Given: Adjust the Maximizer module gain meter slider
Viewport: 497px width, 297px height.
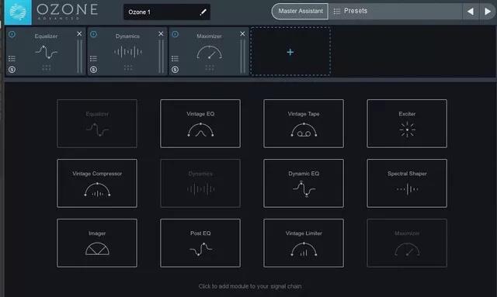Looking at the screenshot, I should pyautogui.click(x=243, y=57).
